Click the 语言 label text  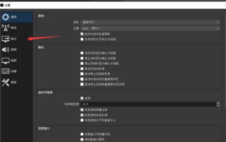pyautogui.click(x=76, y=22)
